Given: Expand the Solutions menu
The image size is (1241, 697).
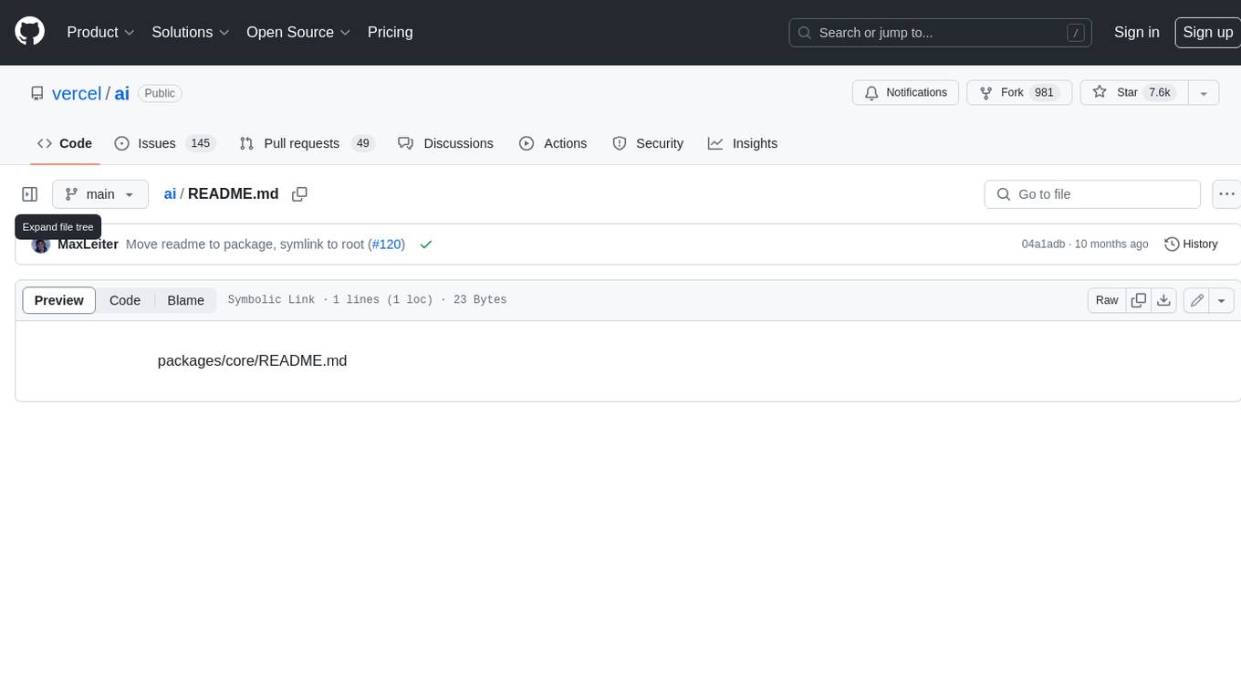Looking at the screenshot, I should (190, 32).
